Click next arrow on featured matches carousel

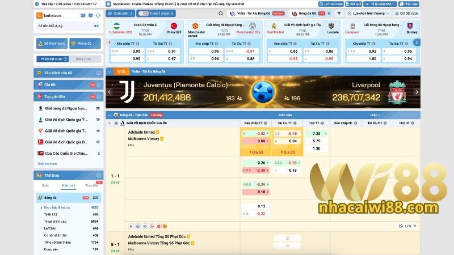[417, 42]
